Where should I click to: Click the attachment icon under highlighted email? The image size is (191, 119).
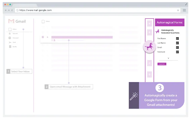click(54, 40)
